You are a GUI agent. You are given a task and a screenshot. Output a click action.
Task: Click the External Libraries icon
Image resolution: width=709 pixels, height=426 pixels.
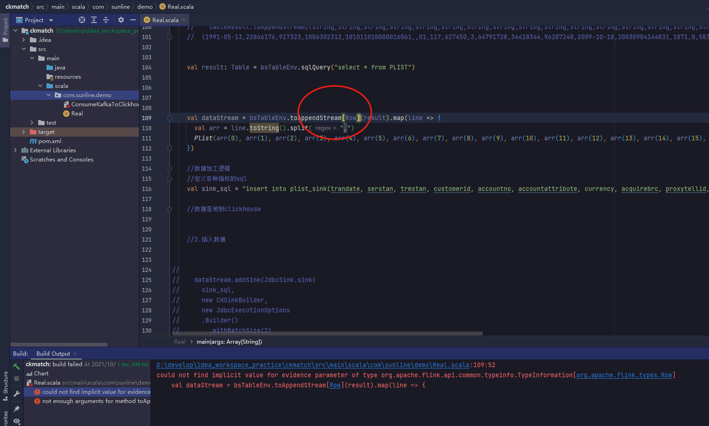coord(25,150)
